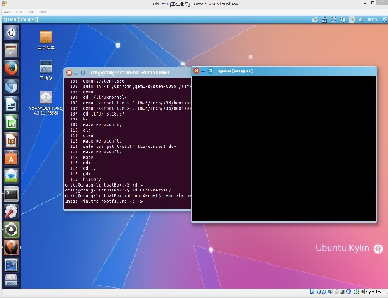Launch the Chromium browser from the launcher
This screenshot has width=388, height=298.
point(11,86)
